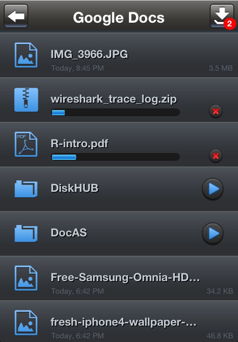
Task: Select wireshark_trace_log.zip file name
Action: [114, 99]
